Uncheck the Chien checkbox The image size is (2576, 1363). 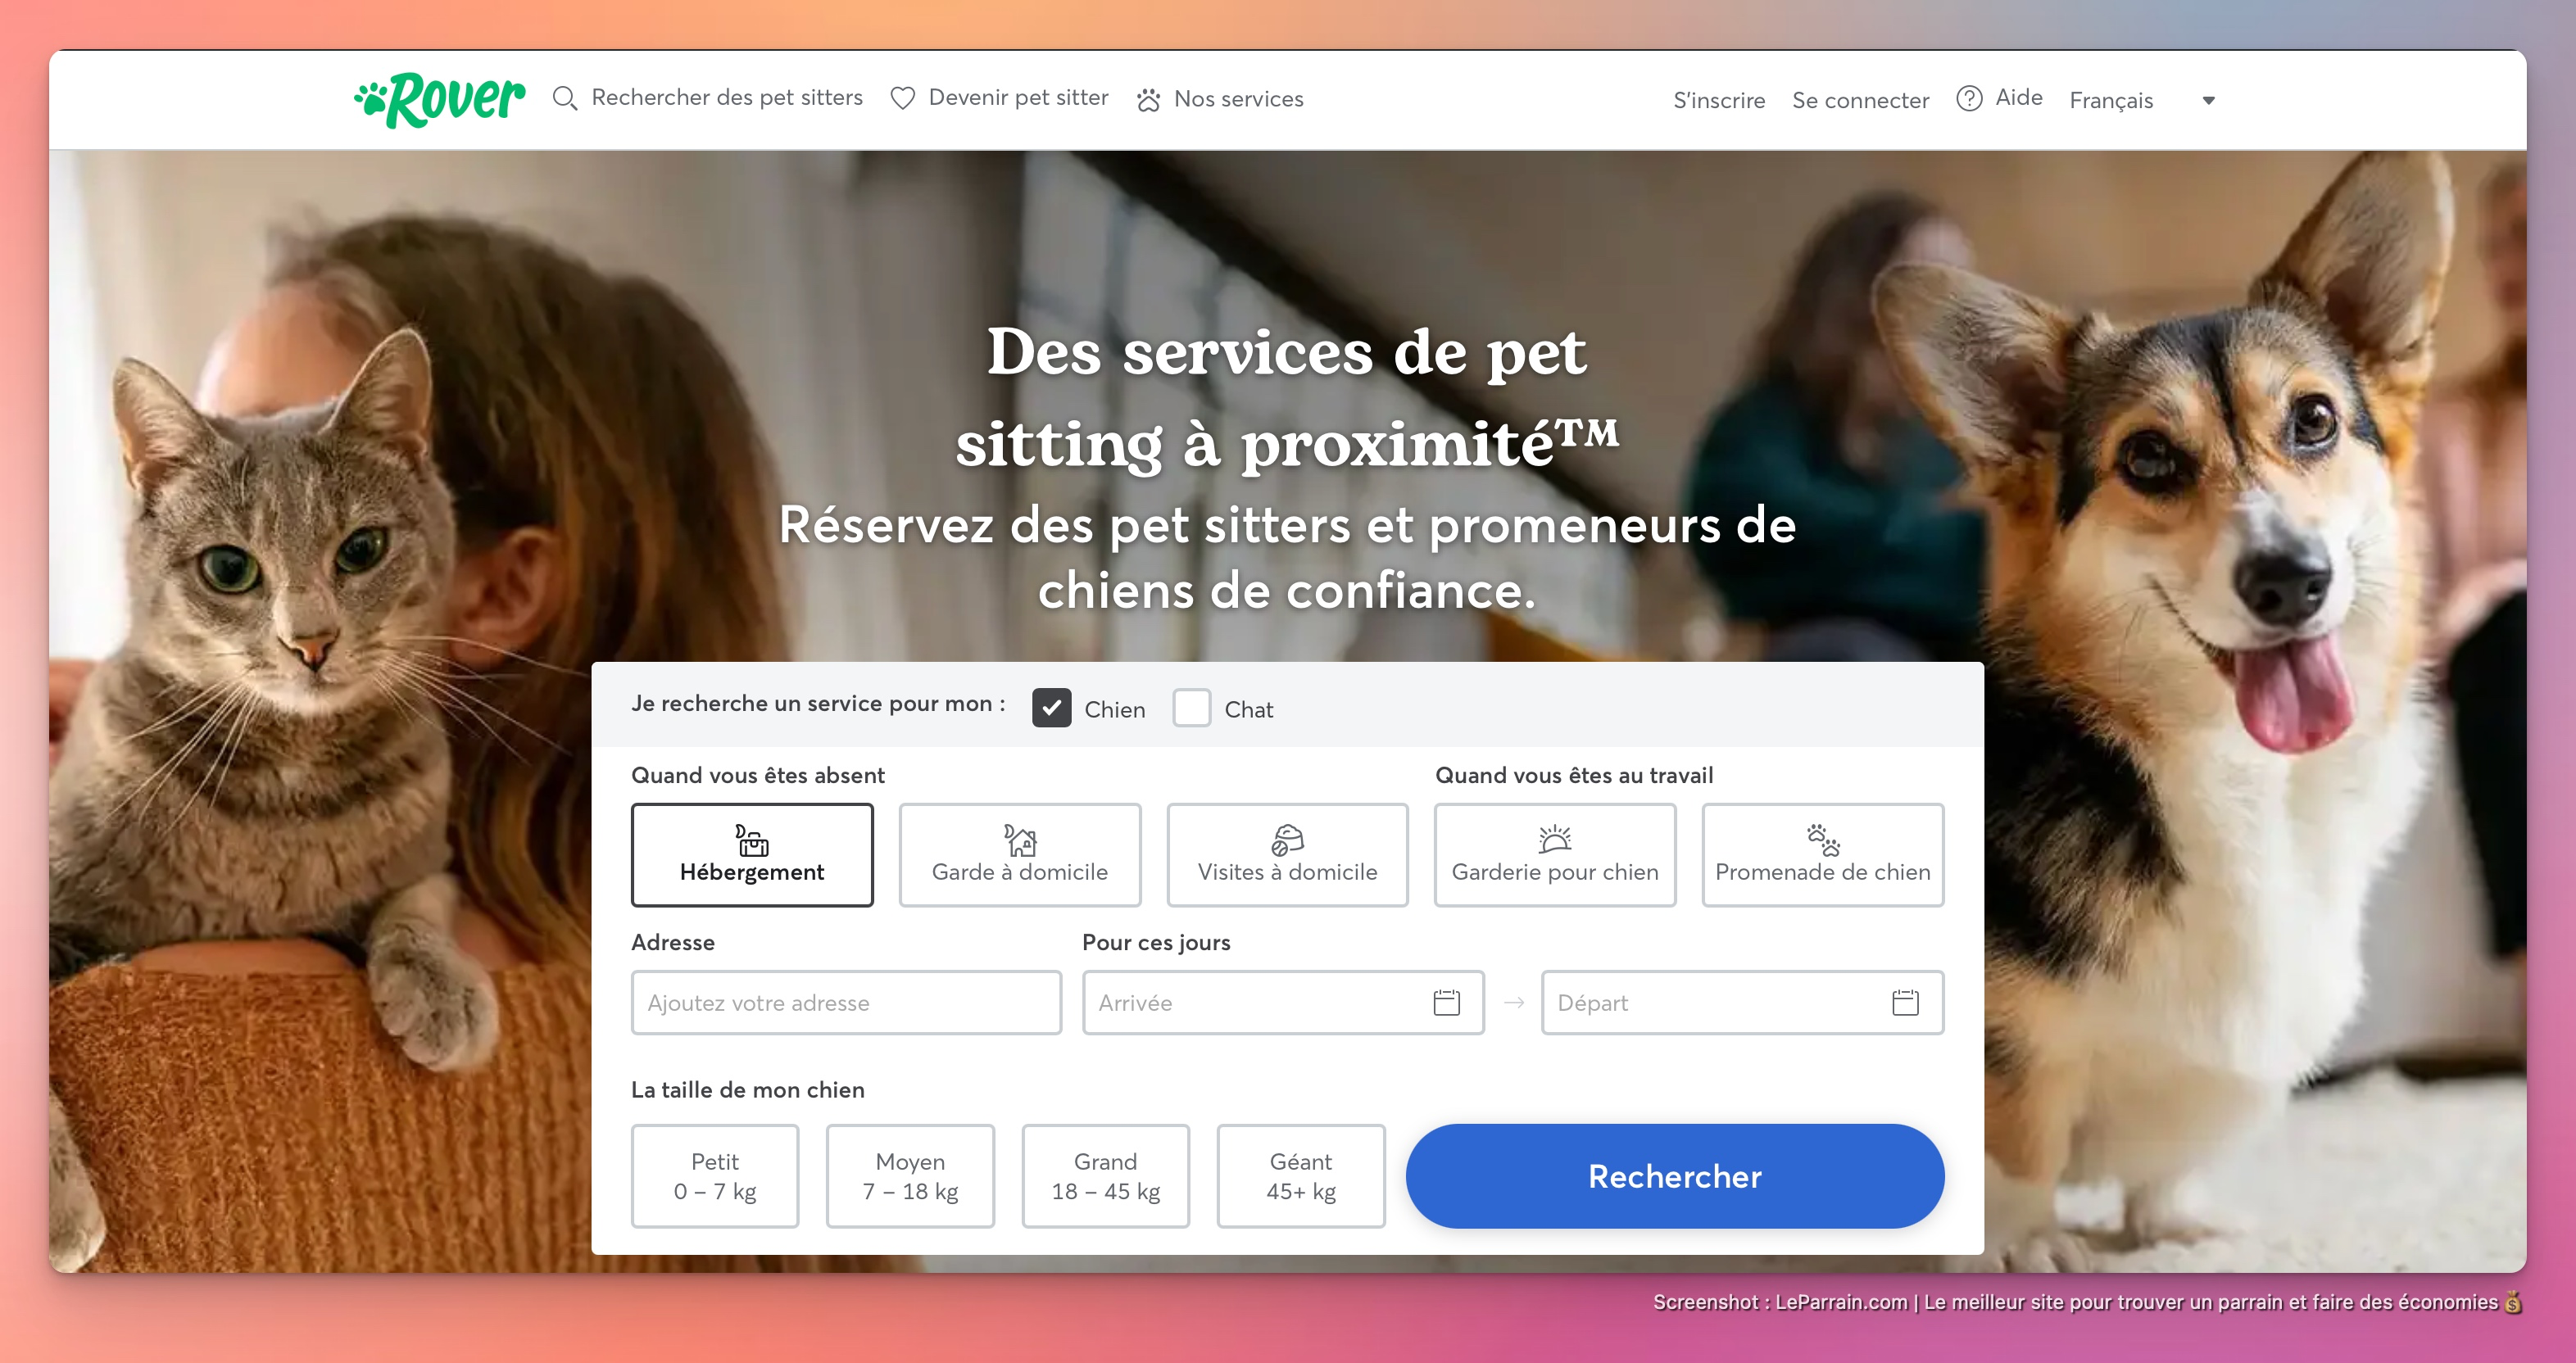click(x=1051, y=708)
